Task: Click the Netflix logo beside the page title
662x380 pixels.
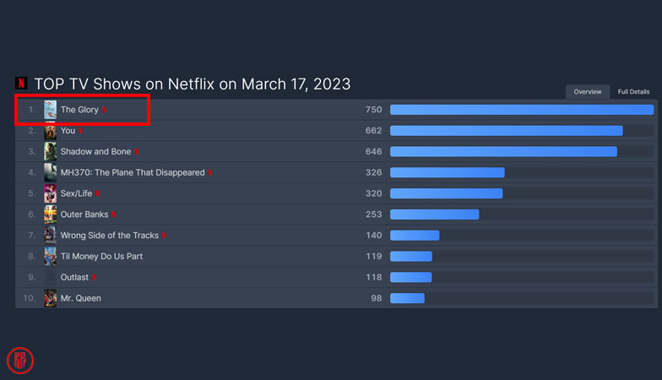Action: click(21, 84)
